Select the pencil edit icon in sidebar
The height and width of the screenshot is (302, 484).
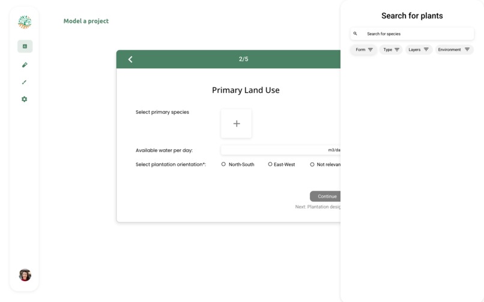25,65
